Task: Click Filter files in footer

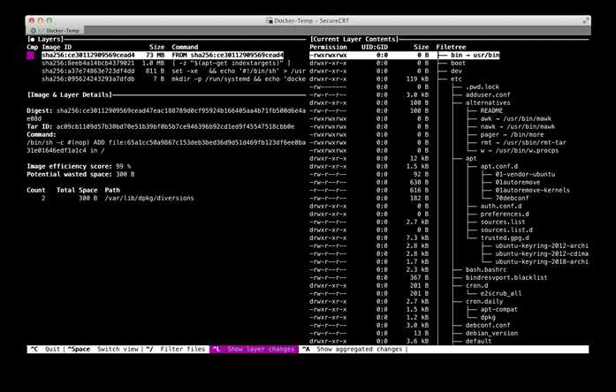Action: coord(175,350)
